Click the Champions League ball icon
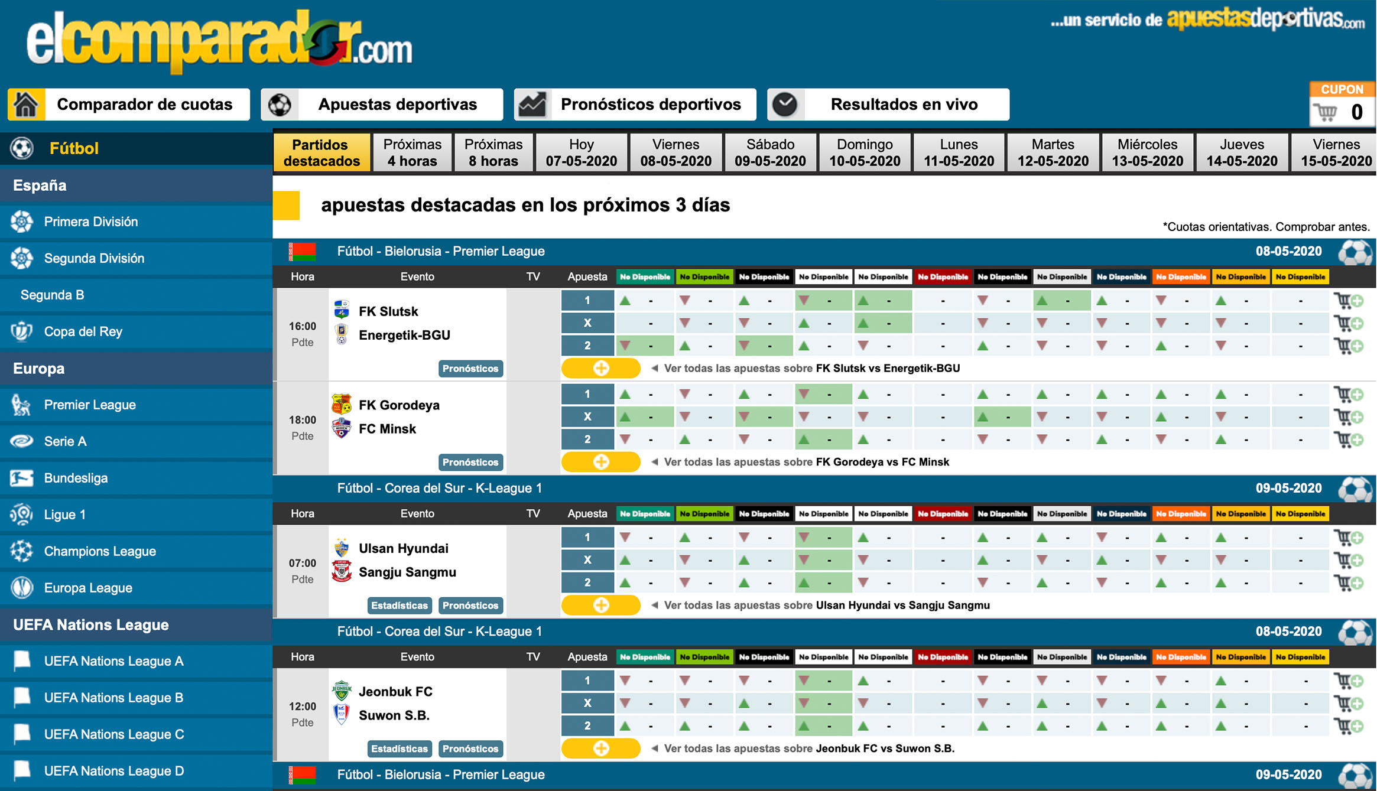This screenshot has height=791, width=1377. (22, 551)
